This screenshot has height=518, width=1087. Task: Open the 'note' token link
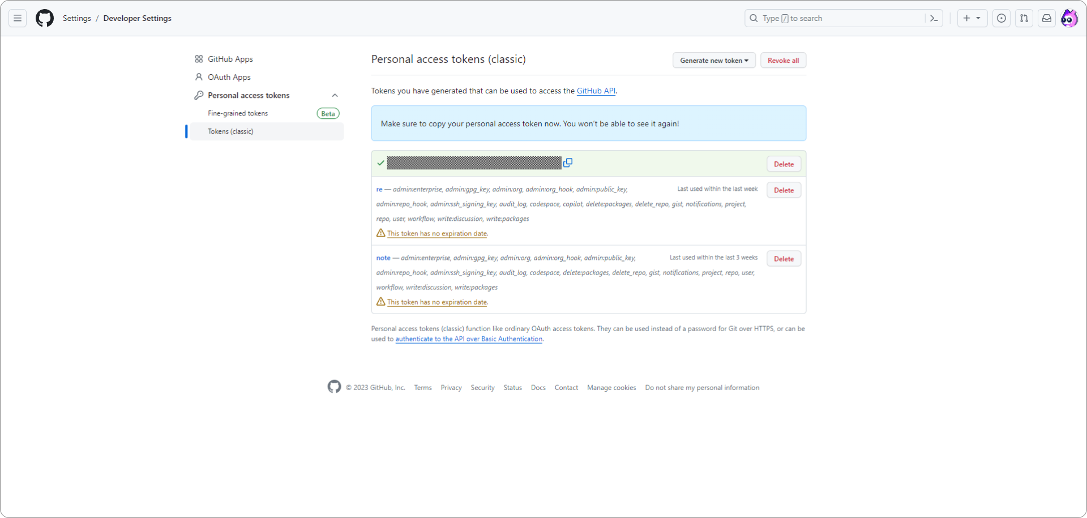click(383, 258)
